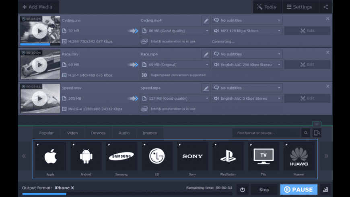Click the PAUSE button

coord(299,190)
